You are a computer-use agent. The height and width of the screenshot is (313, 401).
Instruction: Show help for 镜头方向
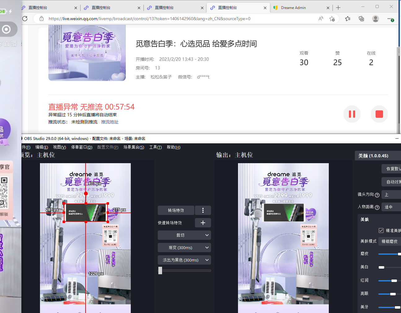(x=377, y=195)
